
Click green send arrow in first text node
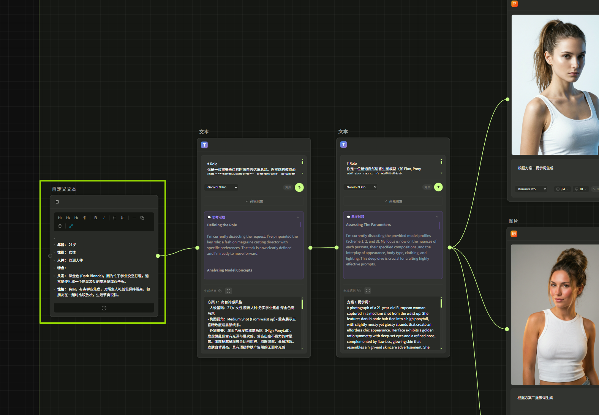click(x=299, y=187)
